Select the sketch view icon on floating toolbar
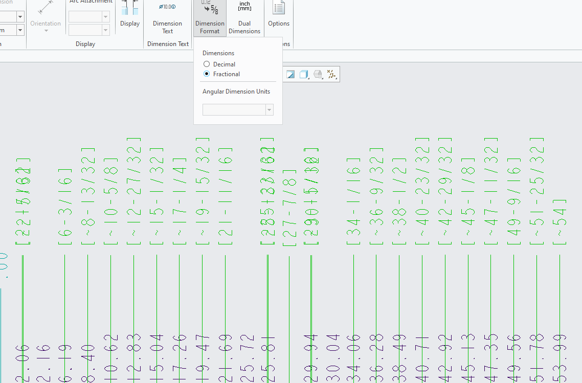This screenshot has height=383, width=582. (290, 74)
